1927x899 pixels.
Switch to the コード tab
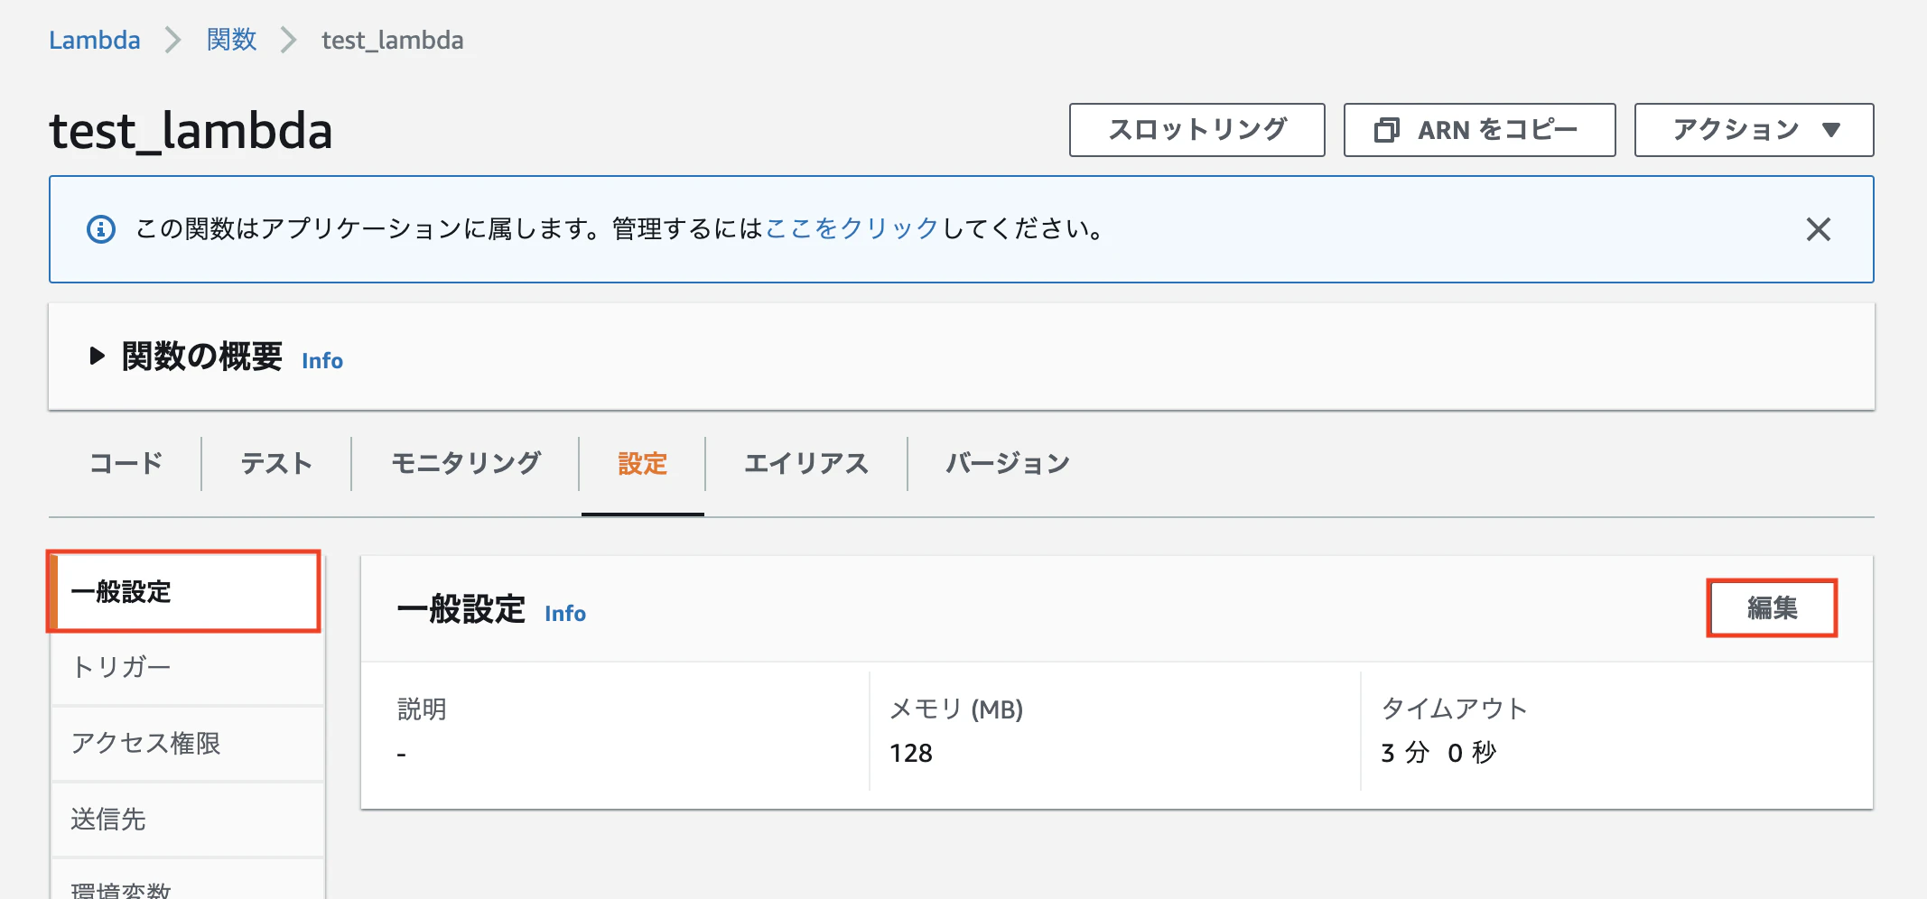[126, 463]
